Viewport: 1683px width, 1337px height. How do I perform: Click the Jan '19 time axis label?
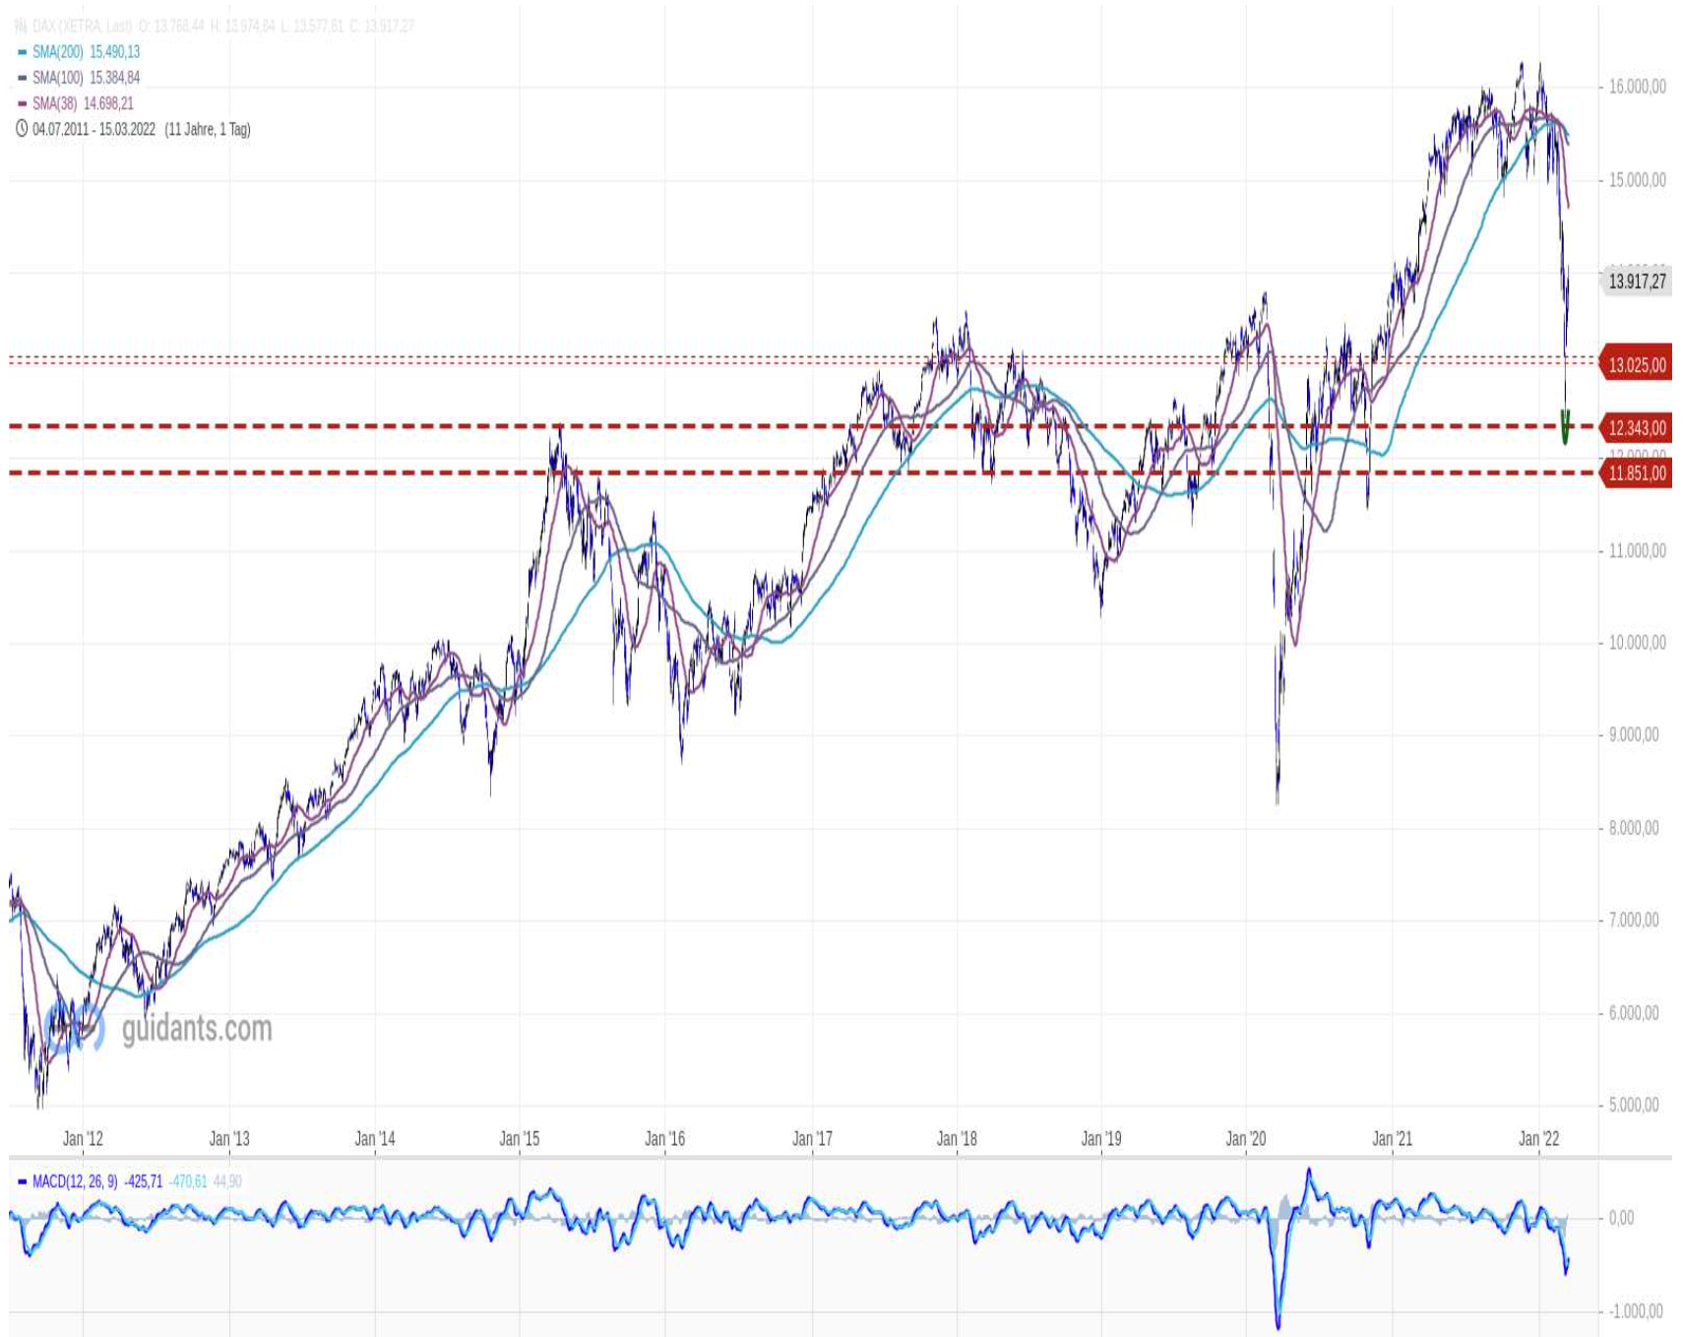pyautogui.click(x=1101, y=1139)
